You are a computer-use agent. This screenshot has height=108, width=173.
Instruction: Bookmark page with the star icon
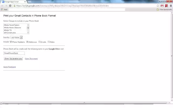click(x=158, y=6)
